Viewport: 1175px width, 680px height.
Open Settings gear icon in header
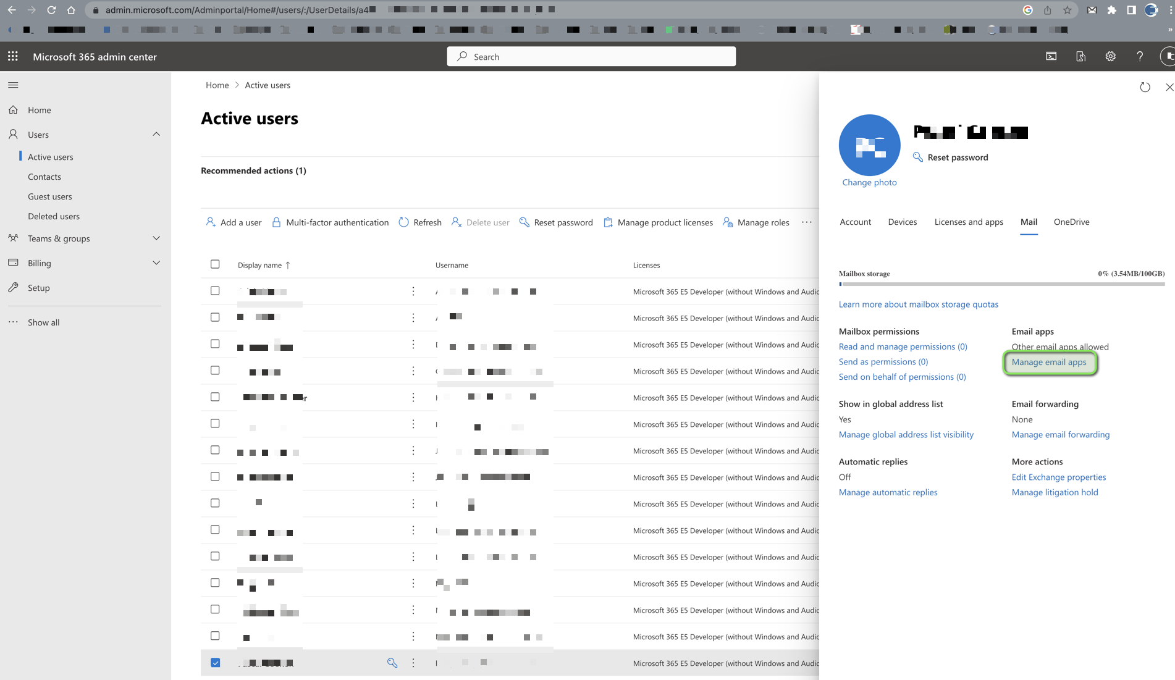[x=1110, y=56]
